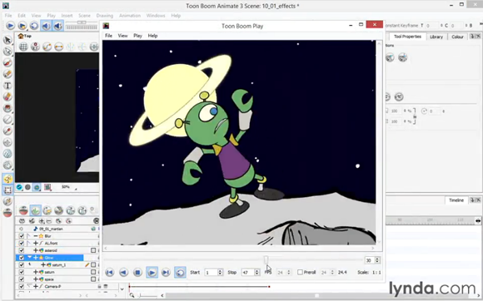Click the playback position slider handle
This screenshot has width=483, height=301.
266,260
